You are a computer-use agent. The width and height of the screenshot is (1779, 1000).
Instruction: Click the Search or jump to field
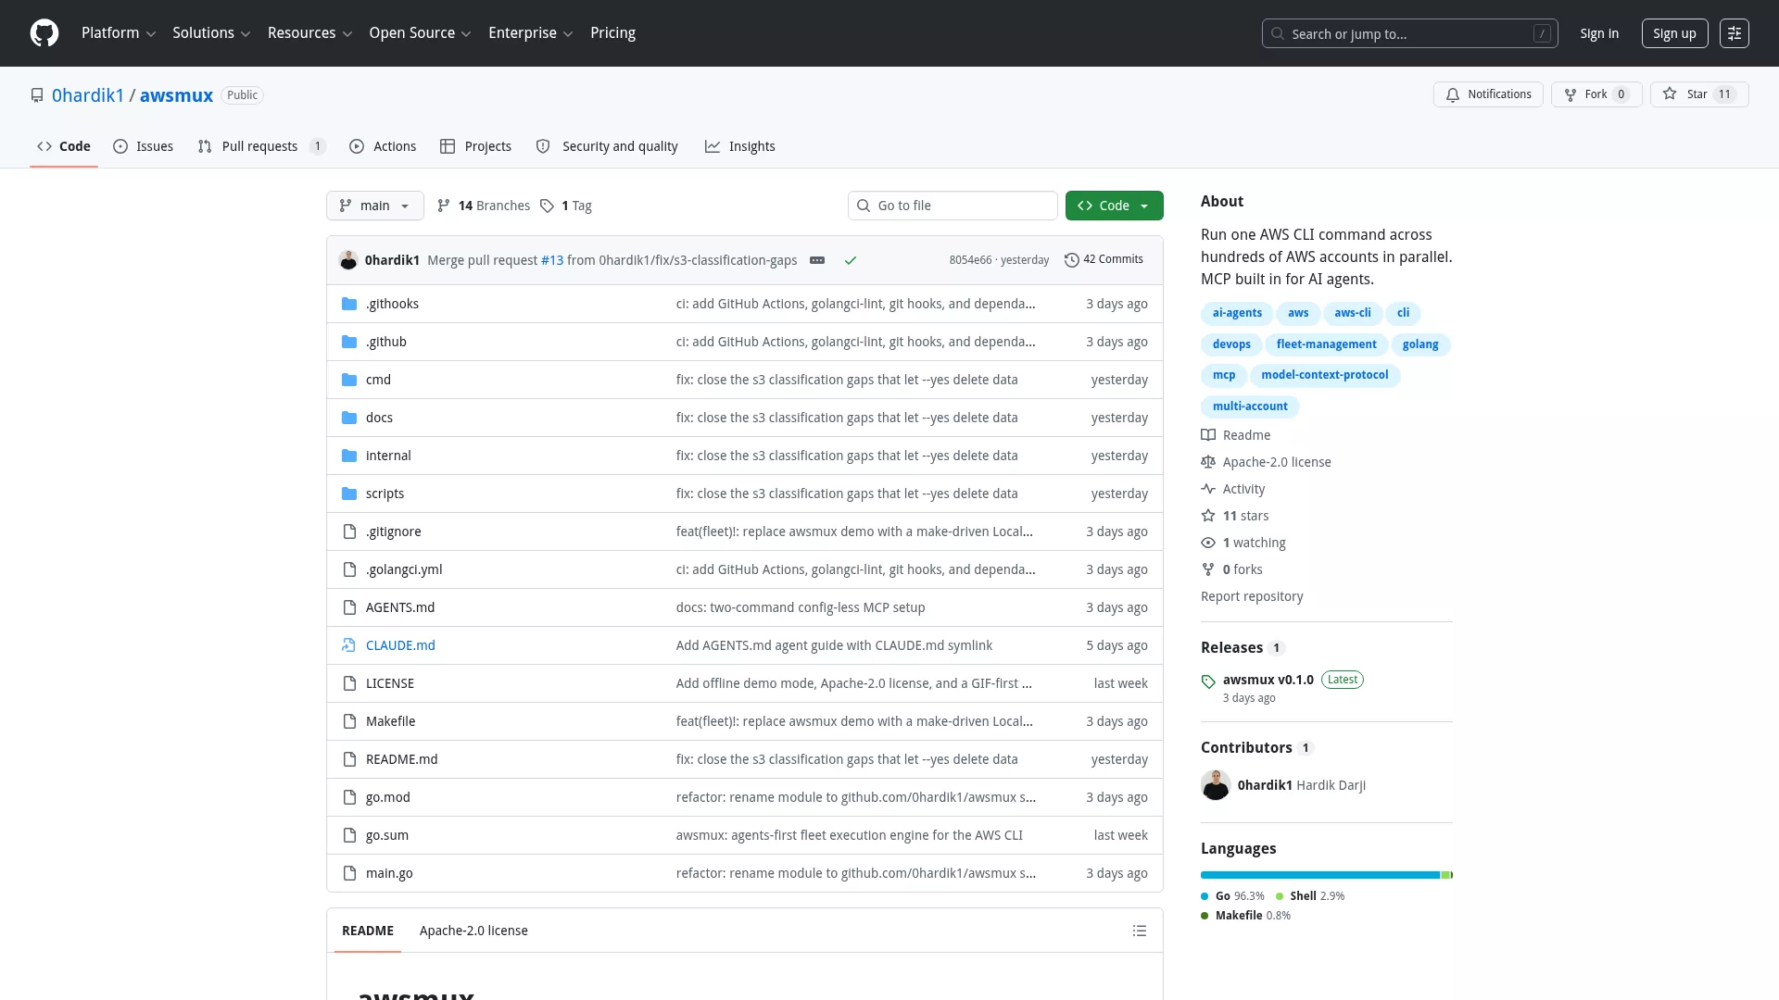pos(1410,33)
